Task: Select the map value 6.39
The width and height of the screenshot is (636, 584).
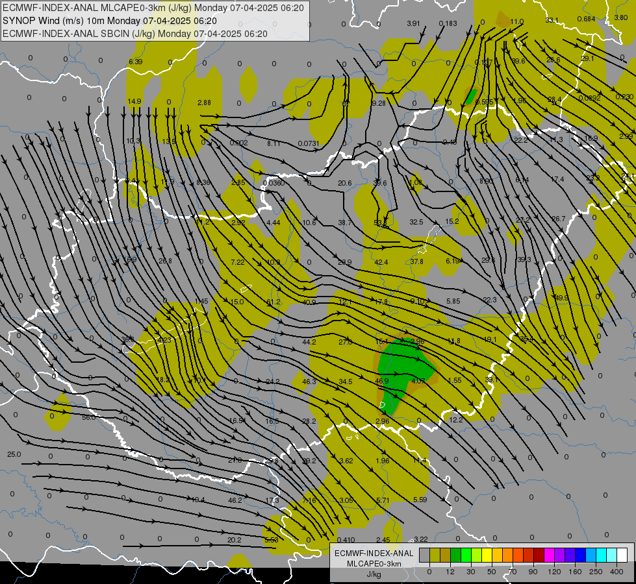Action: tap(136, 62)
